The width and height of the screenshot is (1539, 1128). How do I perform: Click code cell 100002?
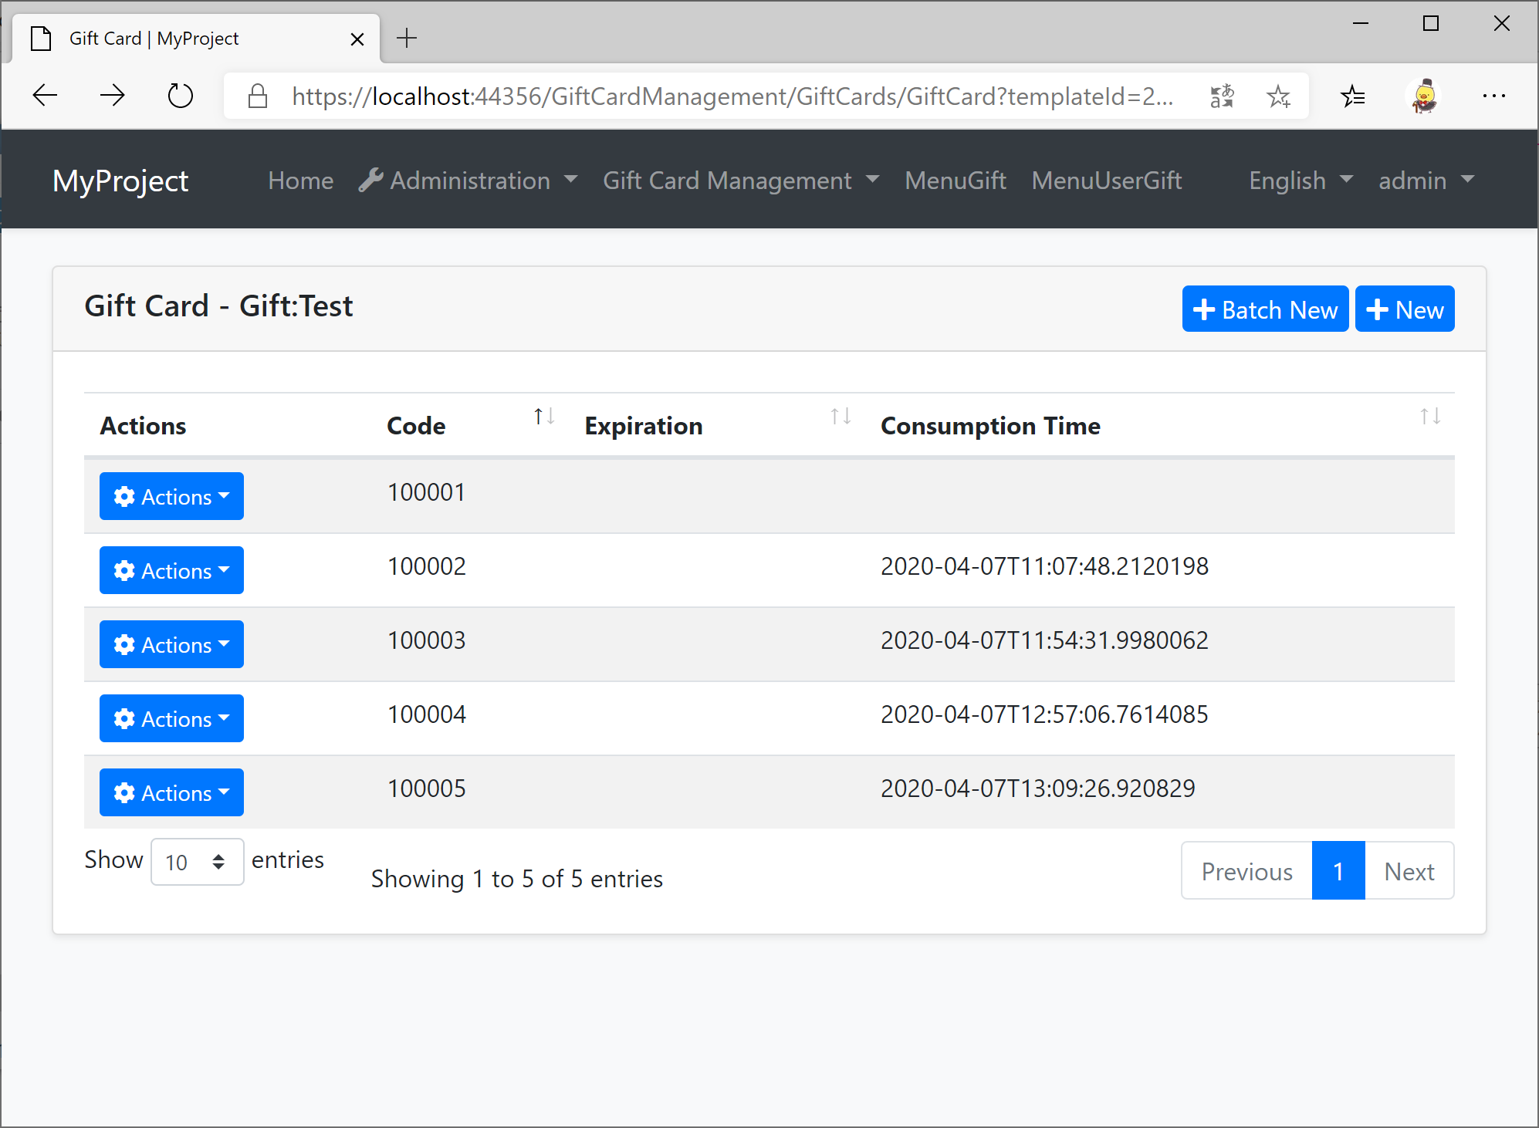pos(426,566)
